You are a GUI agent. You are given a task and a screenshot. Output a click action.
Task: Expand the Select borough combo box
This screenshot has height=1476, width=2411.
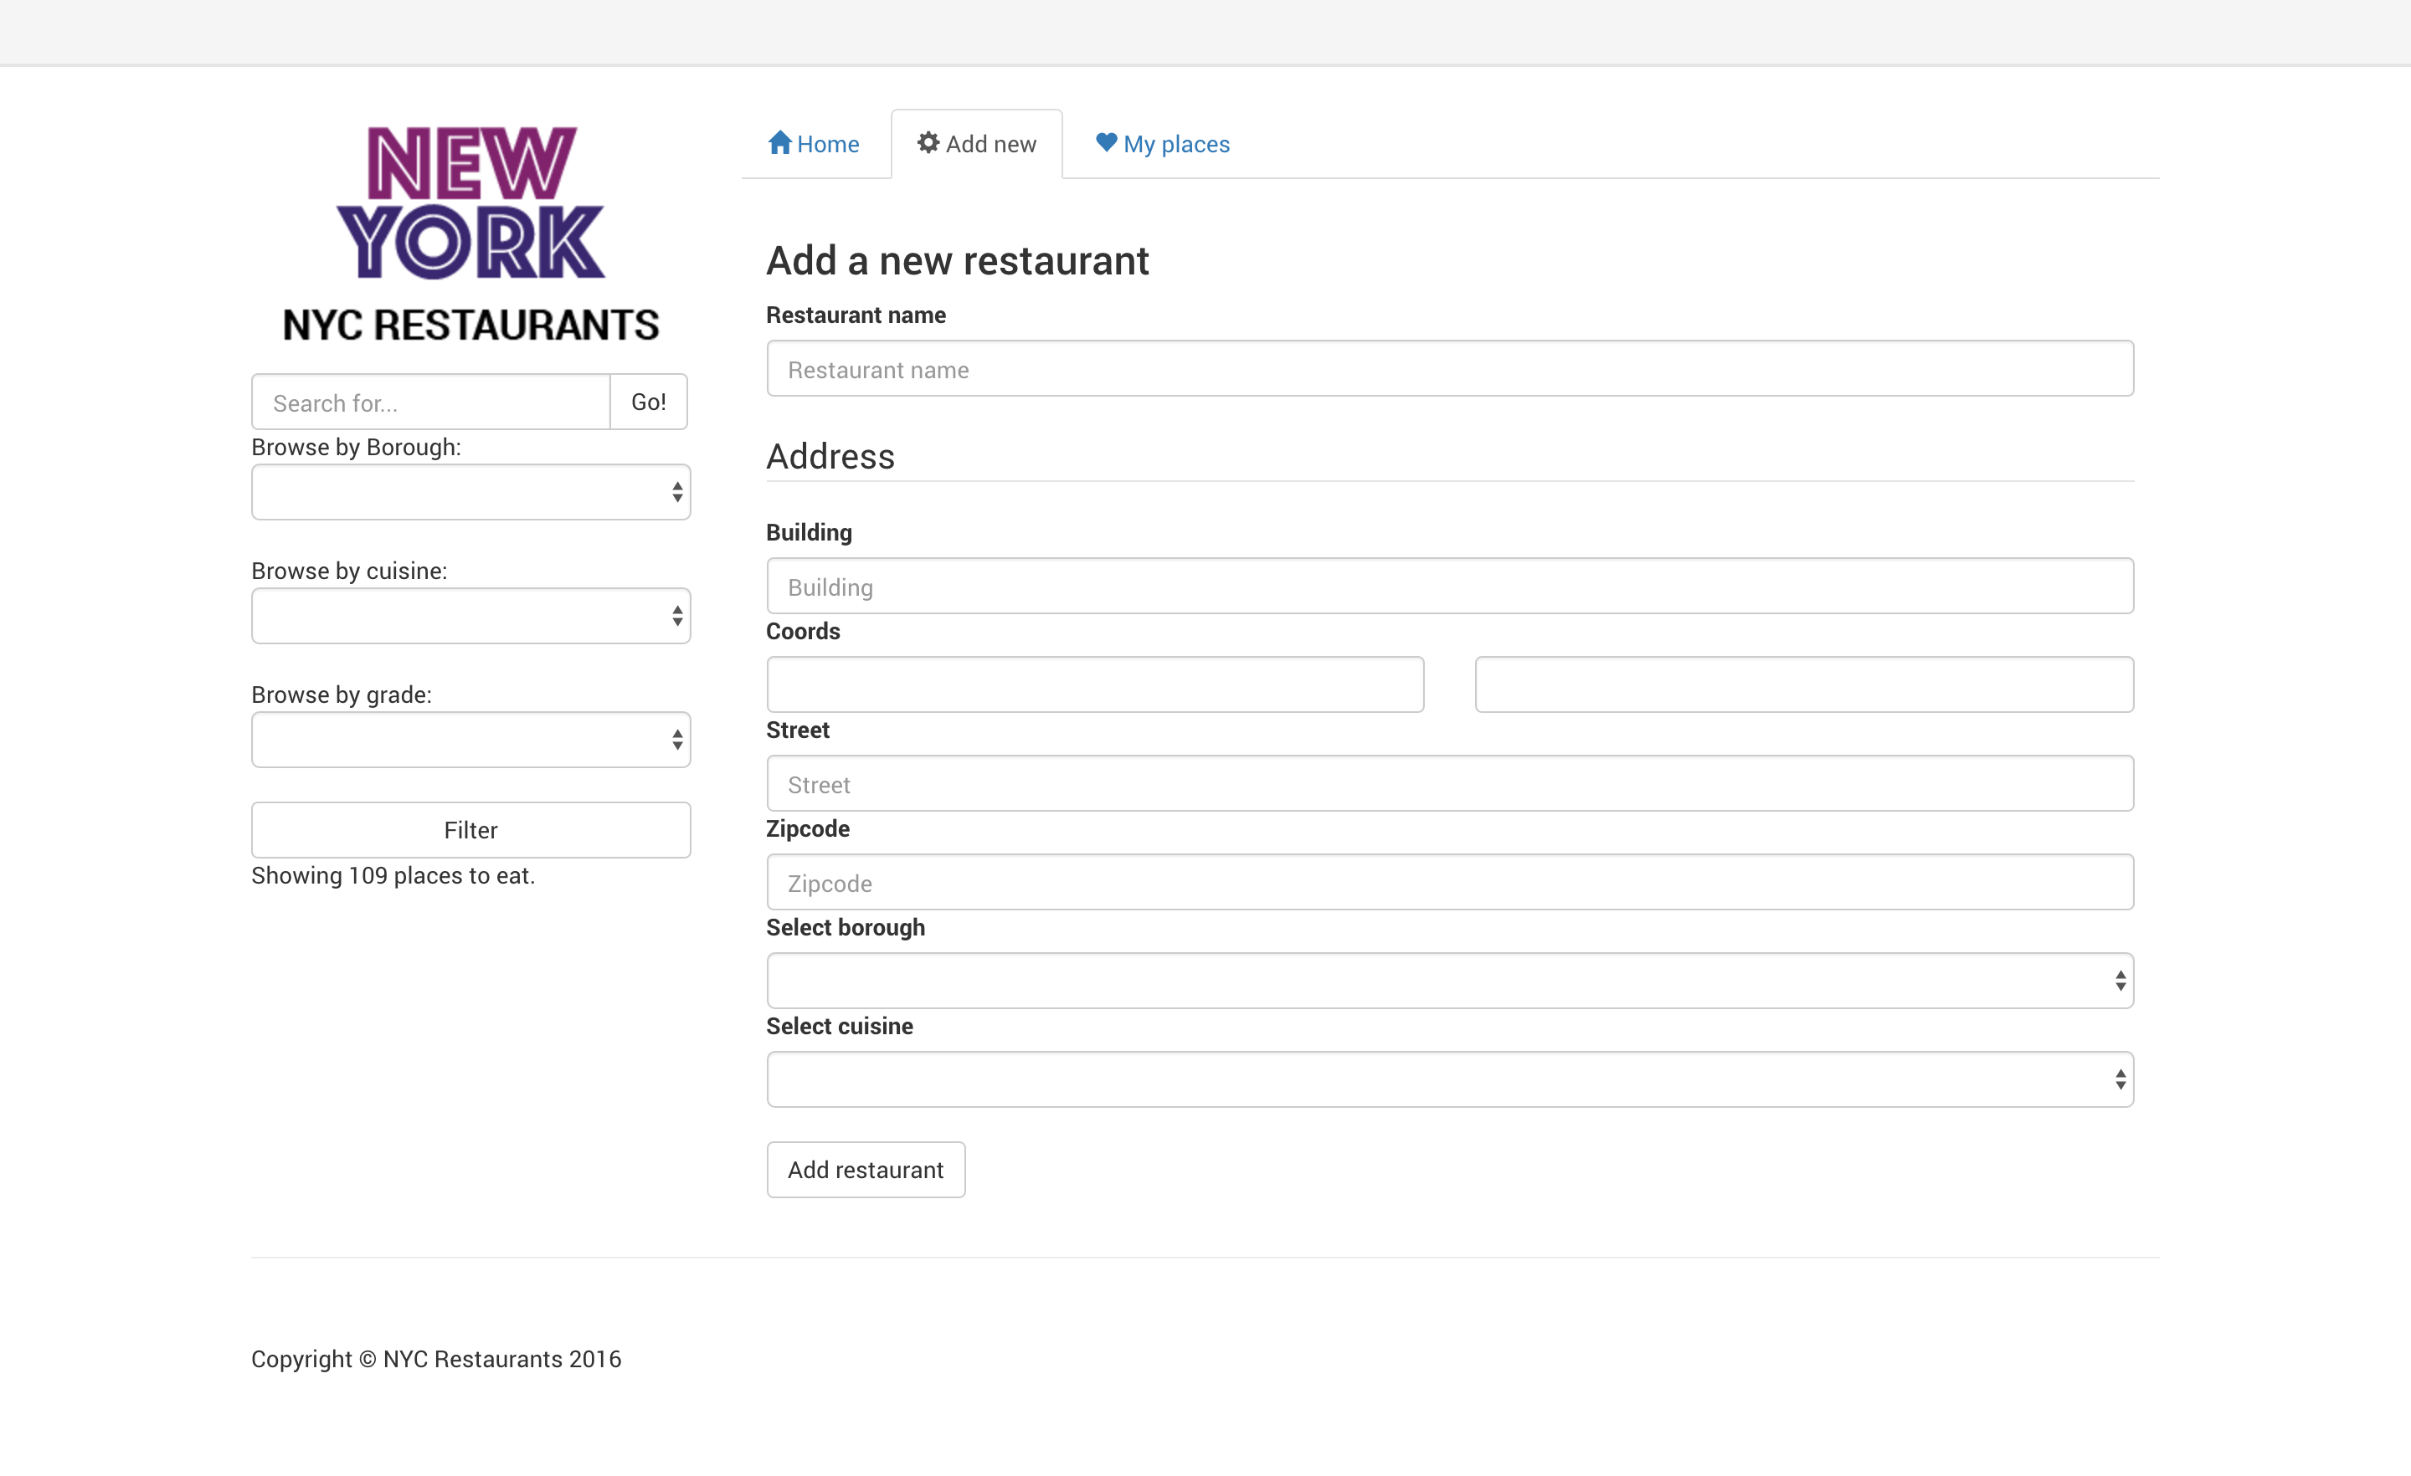pos(1449,981)
